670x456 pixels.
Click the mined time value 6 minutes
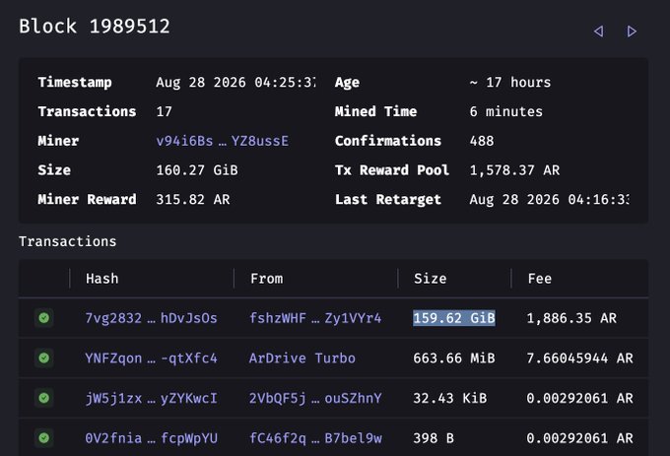click(505, 111)
